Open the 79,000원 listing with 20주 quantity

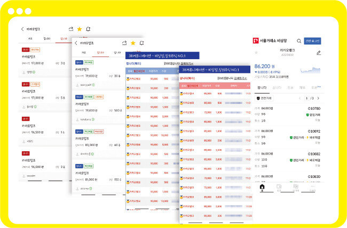(x=99, y=74)
